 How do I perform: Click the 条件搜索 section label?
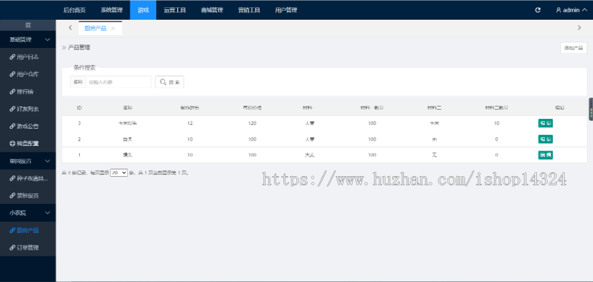(x=84, y=68)
